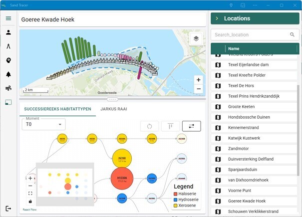
Task: Click the locations list vertical scrollbar
Action: point(299,130)
